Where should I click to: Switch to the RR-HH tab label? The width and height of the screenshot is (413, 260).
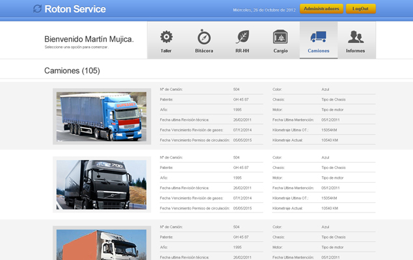pos(243,51)
